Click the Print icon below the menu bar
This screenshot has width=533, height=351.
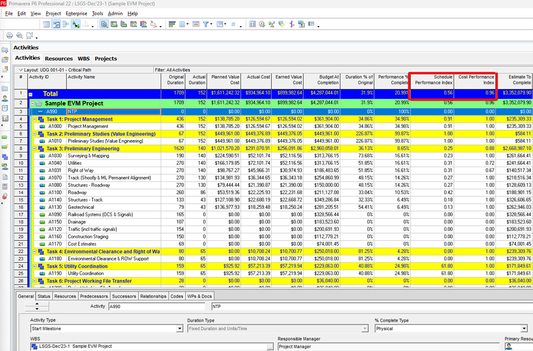click(x=9, y=35)
